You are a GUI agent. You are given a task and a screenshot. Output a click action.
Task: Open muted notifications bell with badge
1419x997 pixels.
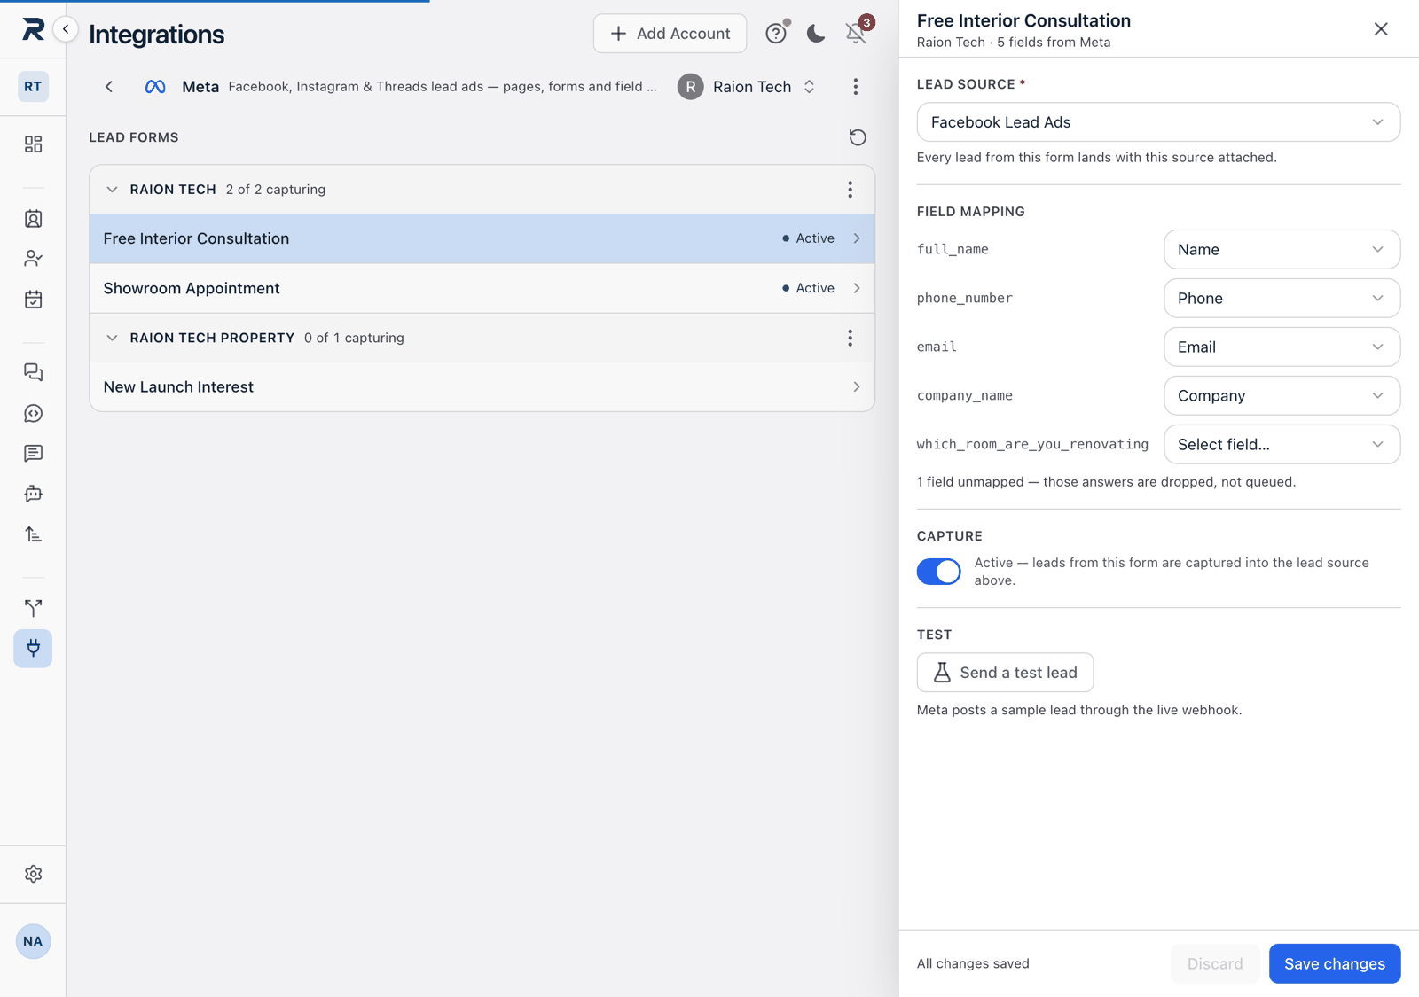pos(857,32)
